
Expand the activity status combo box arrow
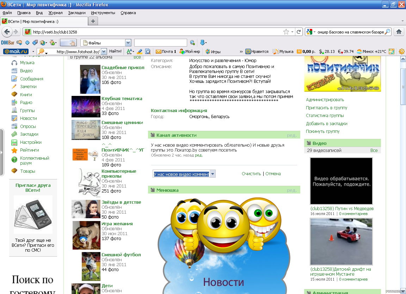point(212,174)
